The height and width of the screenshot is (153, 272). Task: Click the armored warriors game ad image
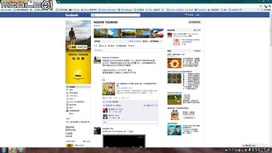pyautogui.click(x=174, y=78)
